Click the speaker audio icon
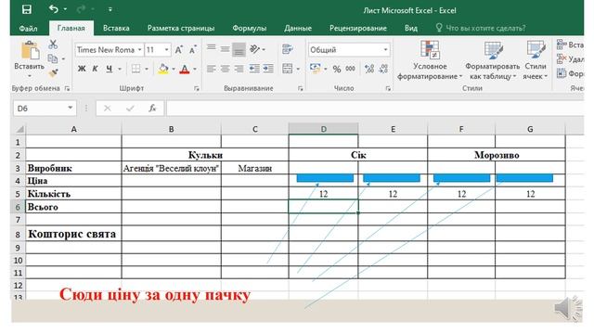Screen dimensions: 594x334 pos(568,308)
